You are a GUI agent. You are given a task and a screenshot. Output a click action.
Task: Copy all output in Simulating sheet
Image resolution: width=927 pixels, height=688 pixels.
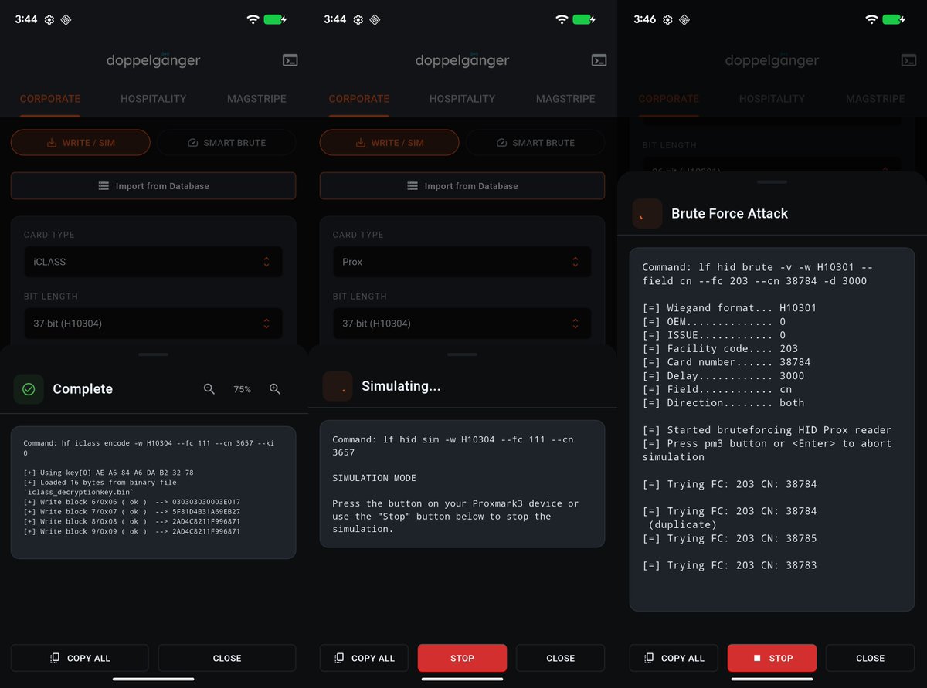pos(365,658)
